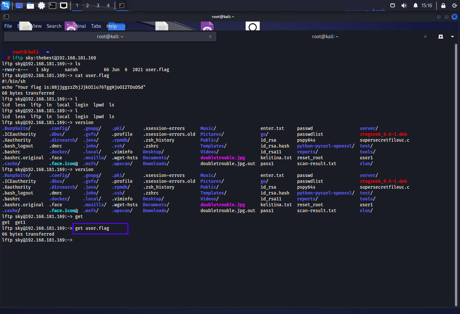460x314 pixels.
Task: Open the Help menu
Action: pos(111,26)
